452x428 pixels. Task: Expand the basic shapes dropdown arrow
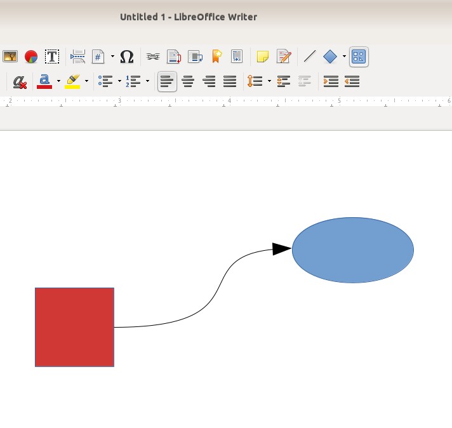pyautogui.click(x=344, y=57)
